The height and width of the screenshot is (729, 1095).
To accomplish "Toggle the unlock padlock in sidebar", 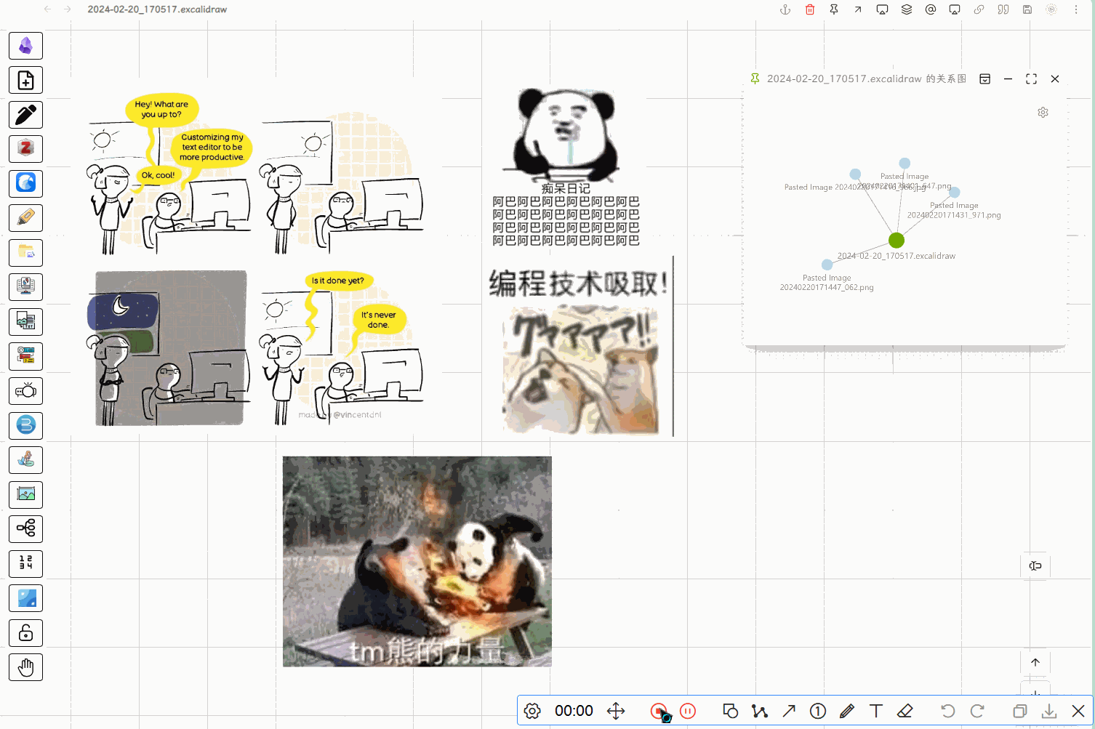I will coord(25,632).
